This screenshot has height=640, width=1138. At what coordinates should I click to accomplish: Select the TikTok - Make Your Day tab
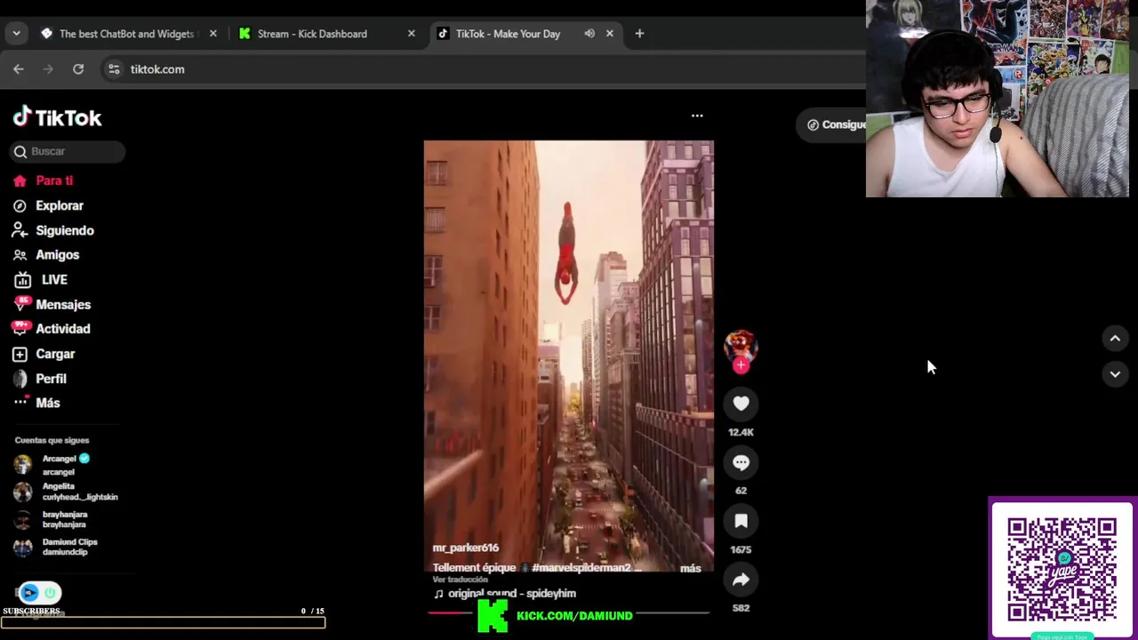click(x=508, y=34)
